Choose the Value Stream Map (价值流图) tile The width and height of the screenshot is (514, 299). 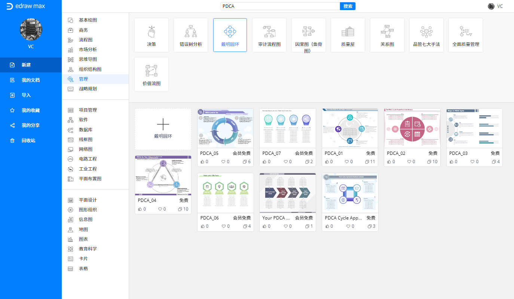pos(151,74)
